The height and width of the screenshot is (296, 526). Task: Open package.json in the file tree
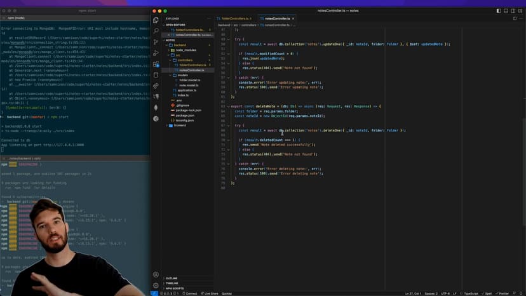coord(186,115)
